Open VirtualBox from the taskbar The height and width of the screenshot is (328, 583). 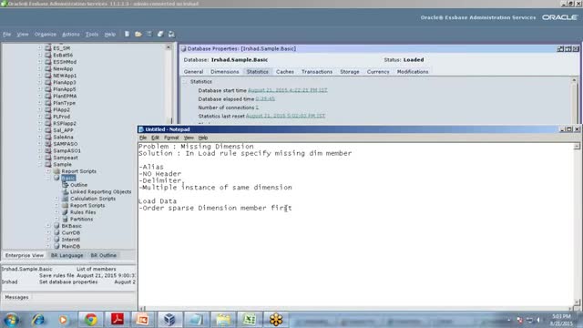(169, 320)
